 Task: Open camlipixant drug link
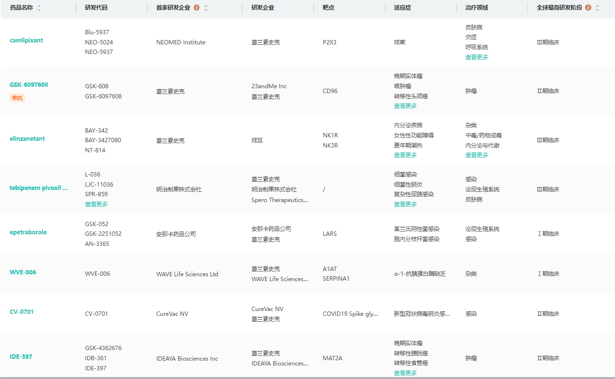tap(26, 40)
